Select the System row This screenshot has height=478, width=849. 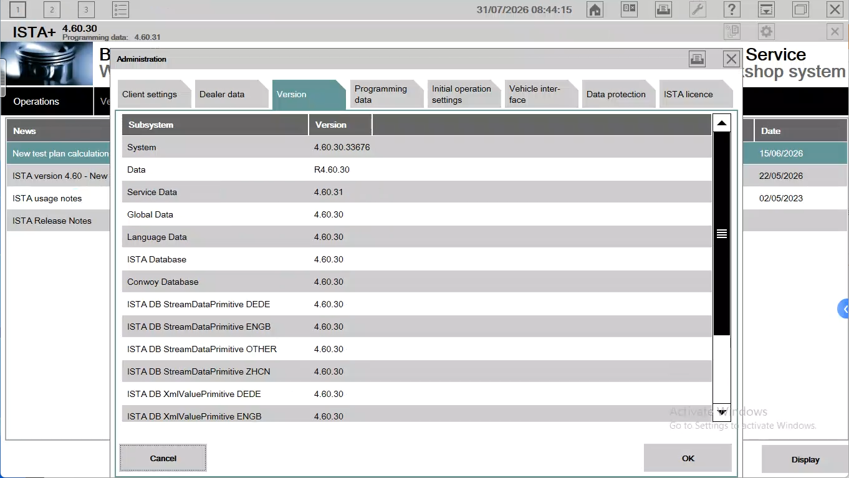tap(417, 147)
